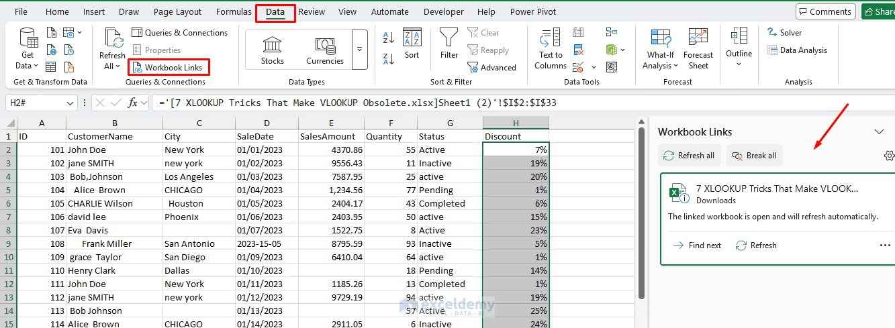Screen dimensions: 895x328
Task: Click Find next in link card
Action: 698,245
